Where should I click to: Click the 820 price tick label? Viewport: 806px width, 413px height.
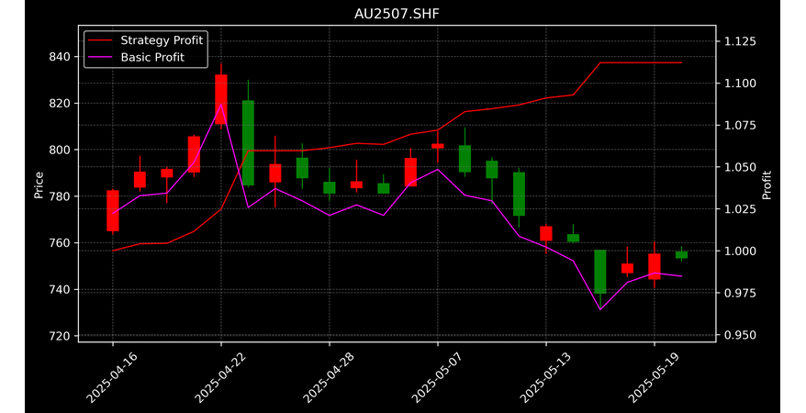click(x=60, y=103)
